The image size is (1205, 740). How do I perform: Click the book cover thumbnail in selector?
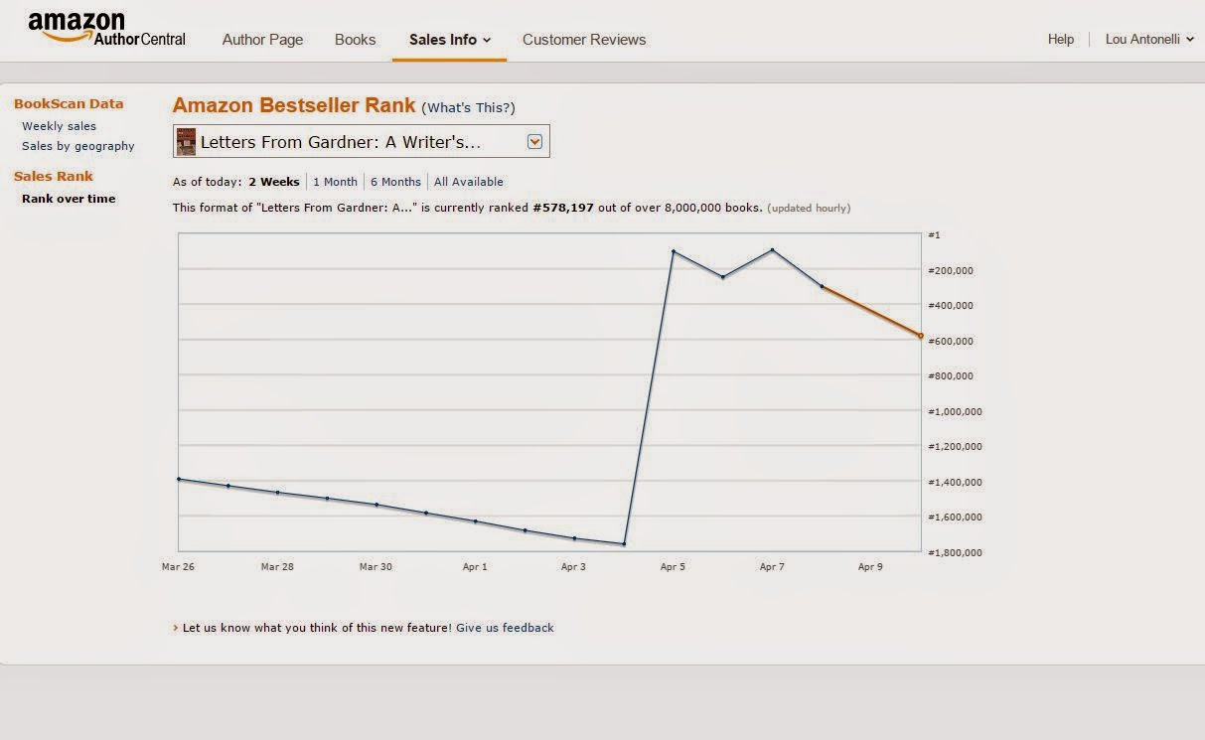pos(186,141)
